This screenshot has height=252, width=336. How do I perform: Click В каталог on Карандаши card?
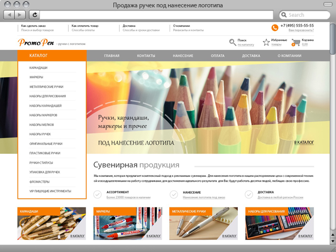[x=78, y=236]
